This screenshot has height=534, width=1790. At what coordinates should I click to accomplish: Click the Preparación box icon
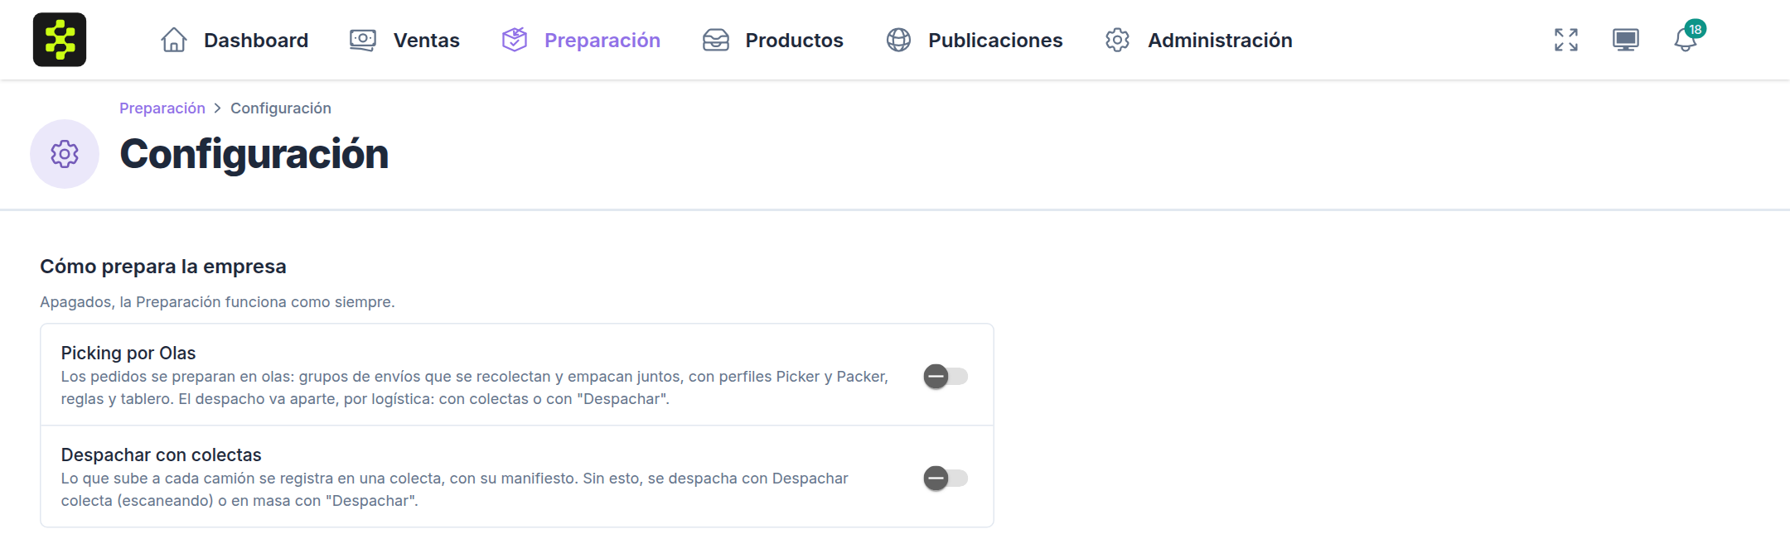click(x=515, y=40)
